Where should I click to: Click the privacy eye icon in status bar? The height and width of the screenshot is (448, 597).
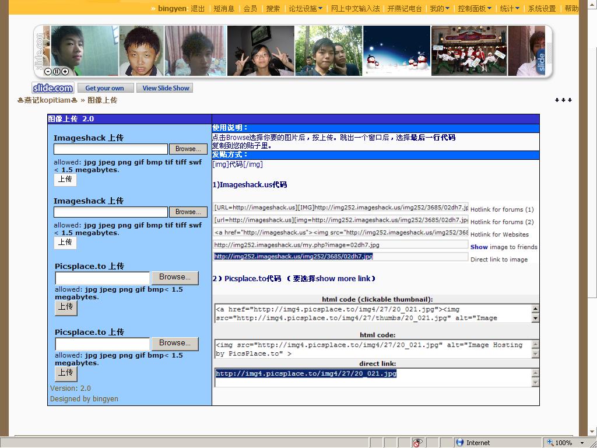pyautogui.click(x=417, y=443)
